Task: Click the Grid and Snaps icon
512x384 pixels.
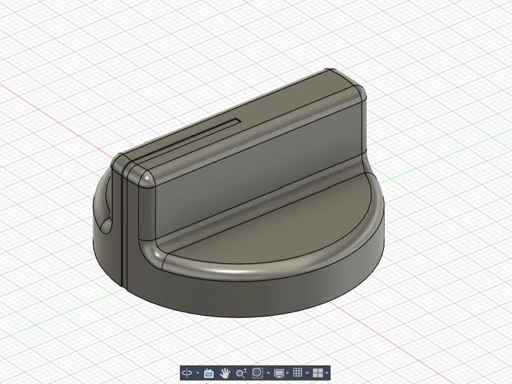Action: coord(298,372)
